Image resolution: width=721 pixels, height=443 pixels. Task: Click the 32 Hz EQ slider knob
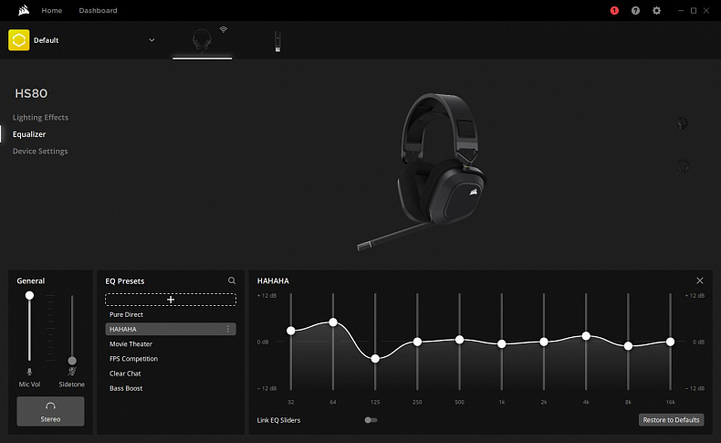tap(290, 331)
